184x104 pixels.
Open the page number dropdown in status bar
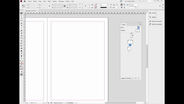44,103
